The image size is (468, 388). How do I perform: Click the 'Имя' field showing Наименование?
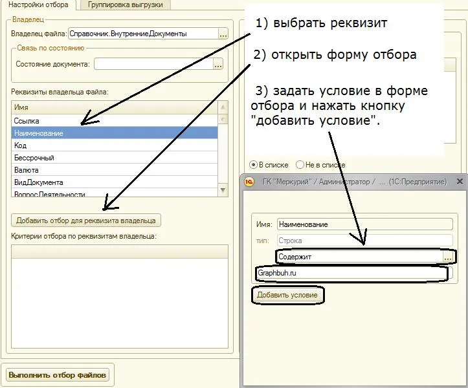[364, 224]
